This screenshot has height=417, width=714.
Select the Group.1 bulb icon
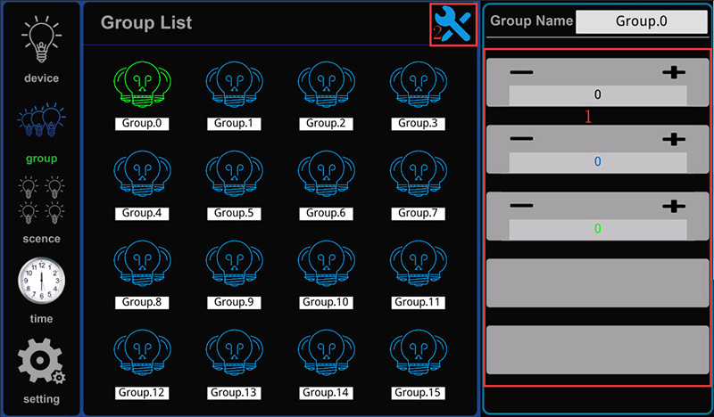coord(234,85)
